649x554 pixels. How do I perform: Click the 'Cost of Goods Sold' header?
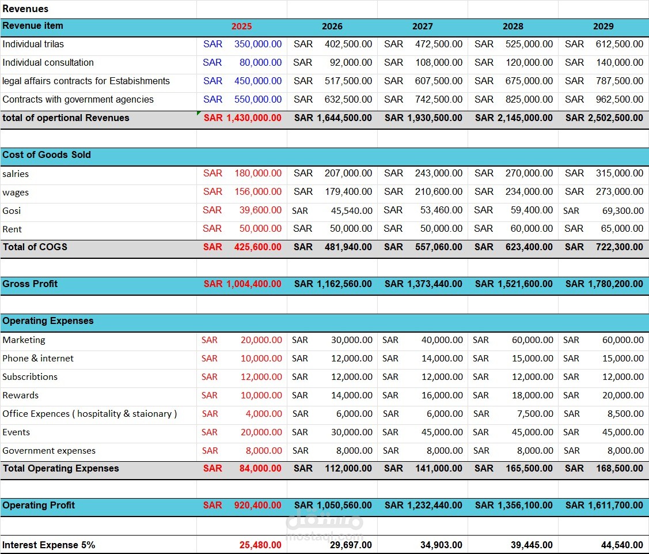46,154
